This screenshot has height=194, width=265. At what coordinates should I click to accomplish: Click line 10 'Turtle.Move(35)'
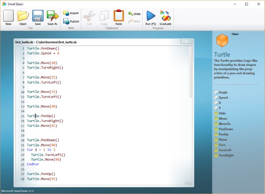pos(42,91)
